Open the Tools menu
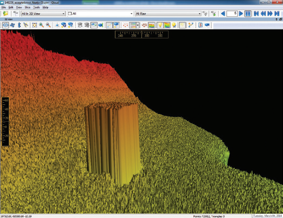Image resolution: width=283 pixels, height=218 pixels. tap(37, 8)
